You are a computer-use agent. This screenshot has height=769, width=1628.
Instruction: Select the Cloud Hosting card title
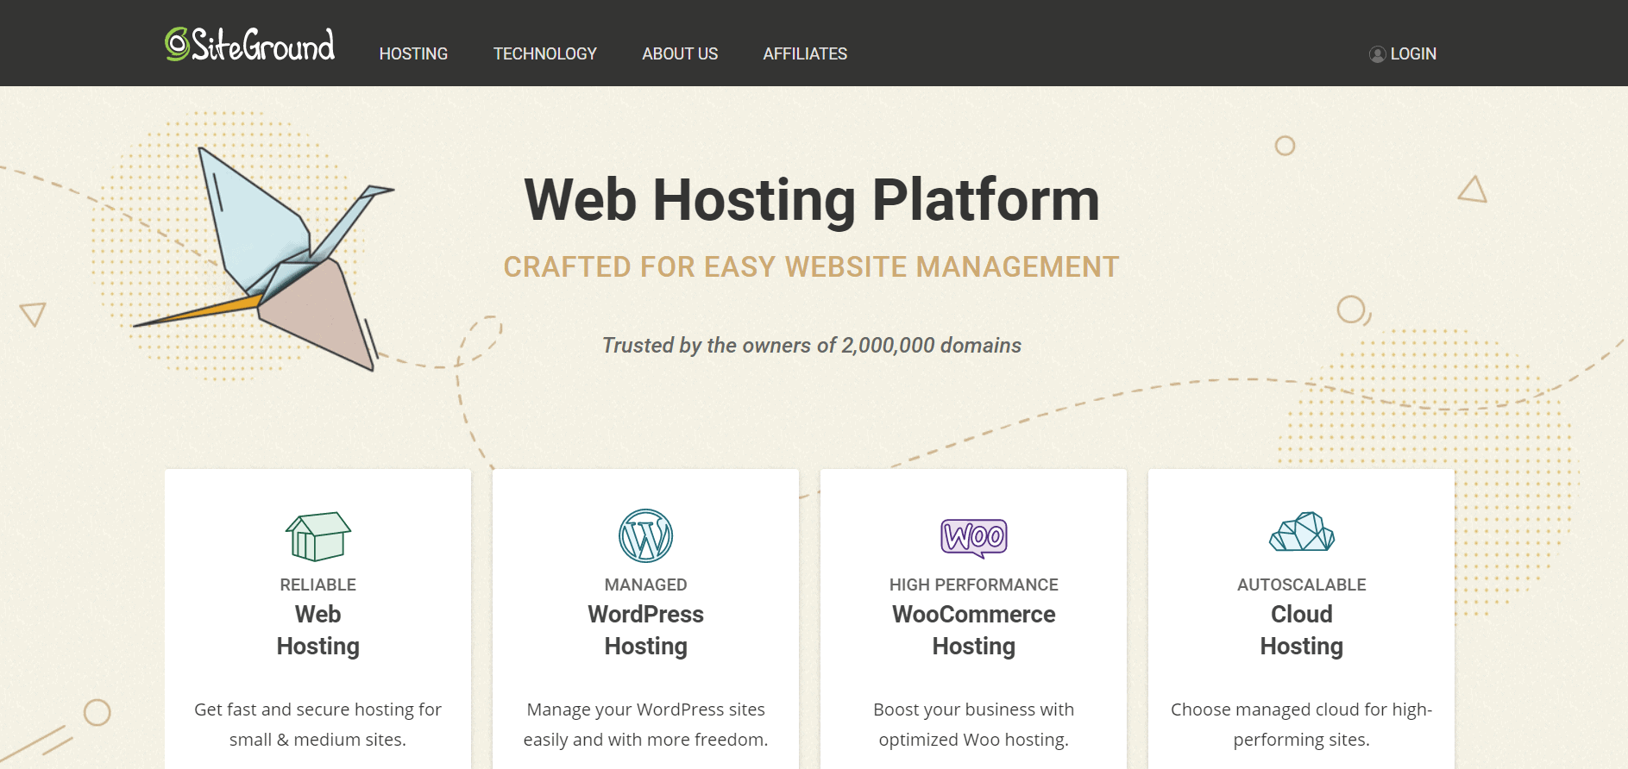1301,630
